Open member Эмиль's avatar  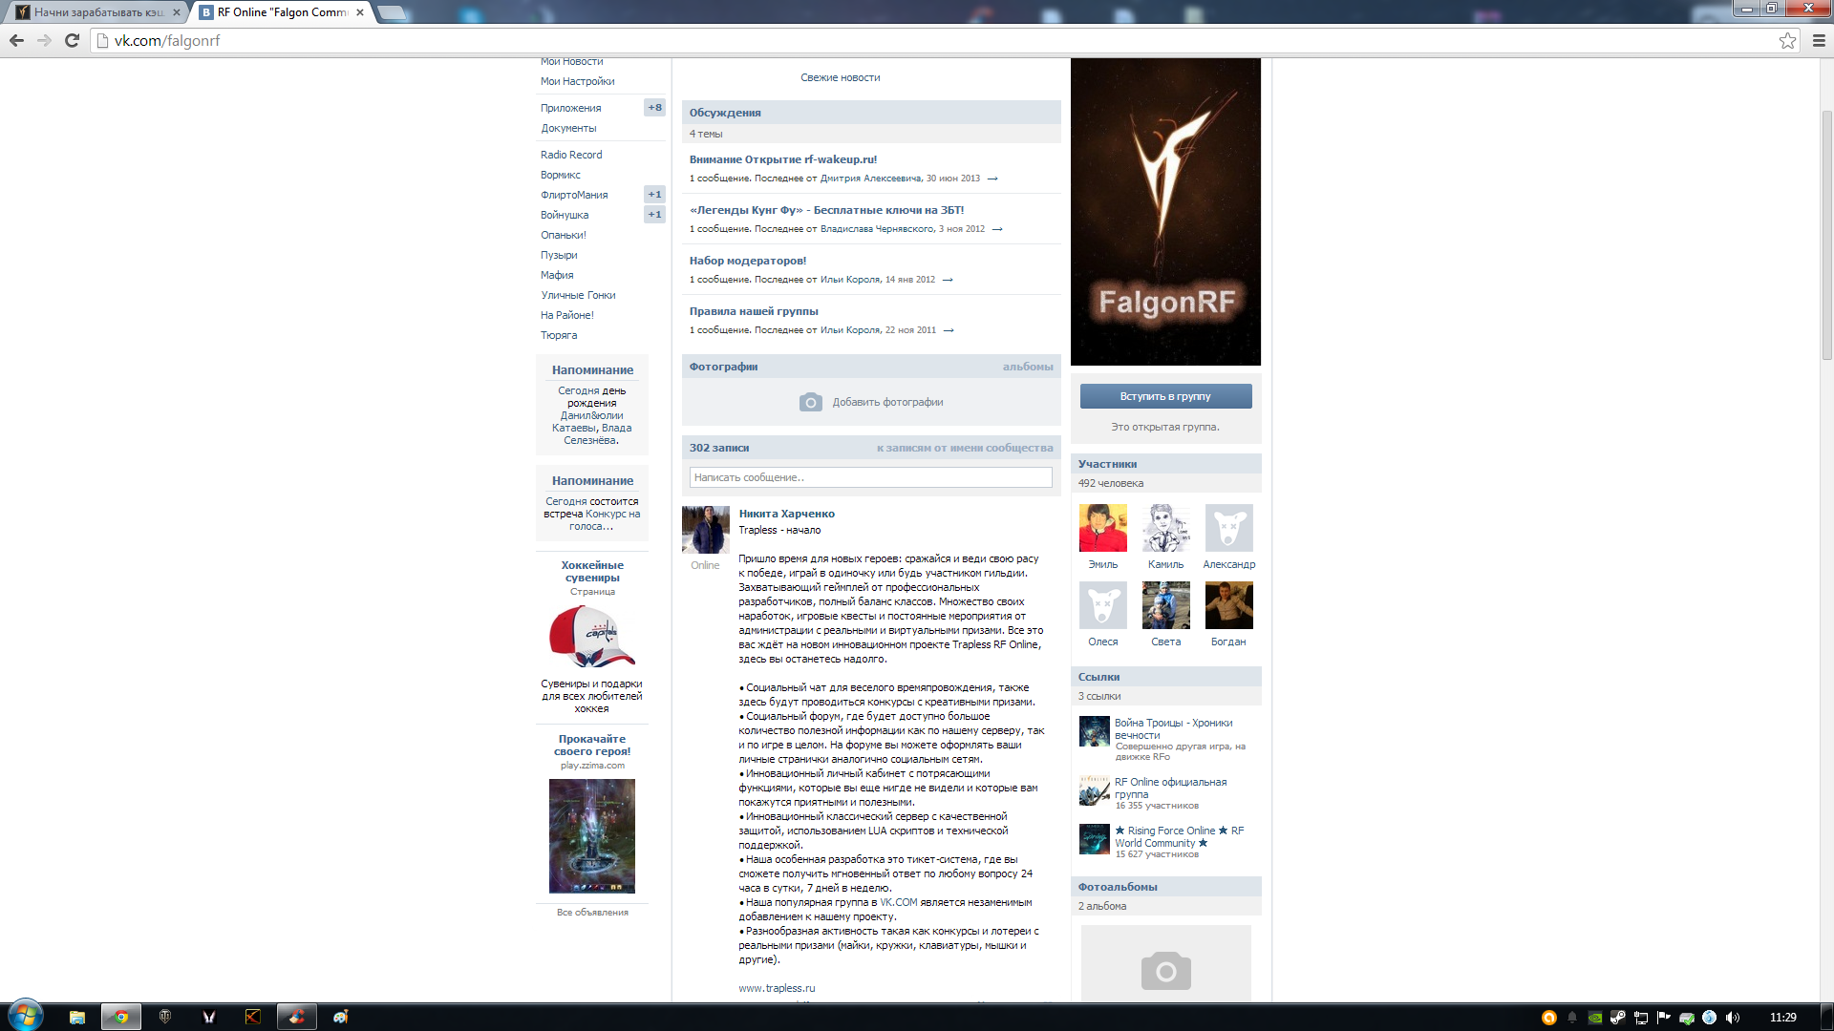coord(1102,528)
